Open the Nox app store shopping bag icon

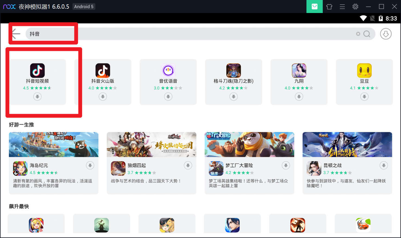[x=315, y=7]
